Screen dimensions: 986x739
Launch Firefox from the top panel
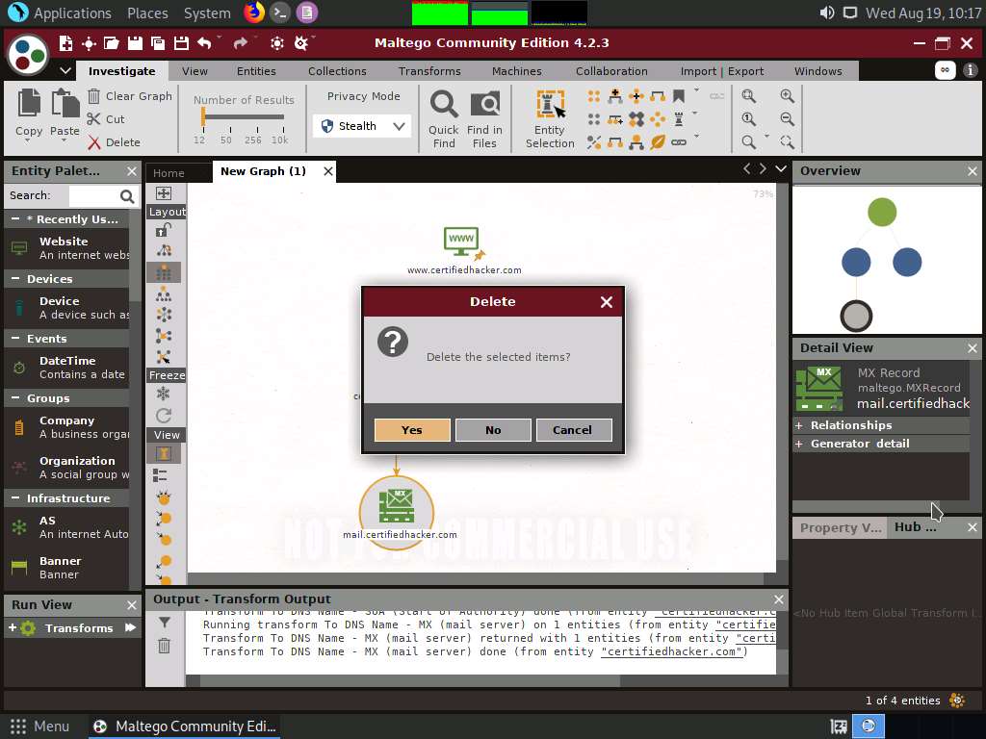(x=254, y=13)
